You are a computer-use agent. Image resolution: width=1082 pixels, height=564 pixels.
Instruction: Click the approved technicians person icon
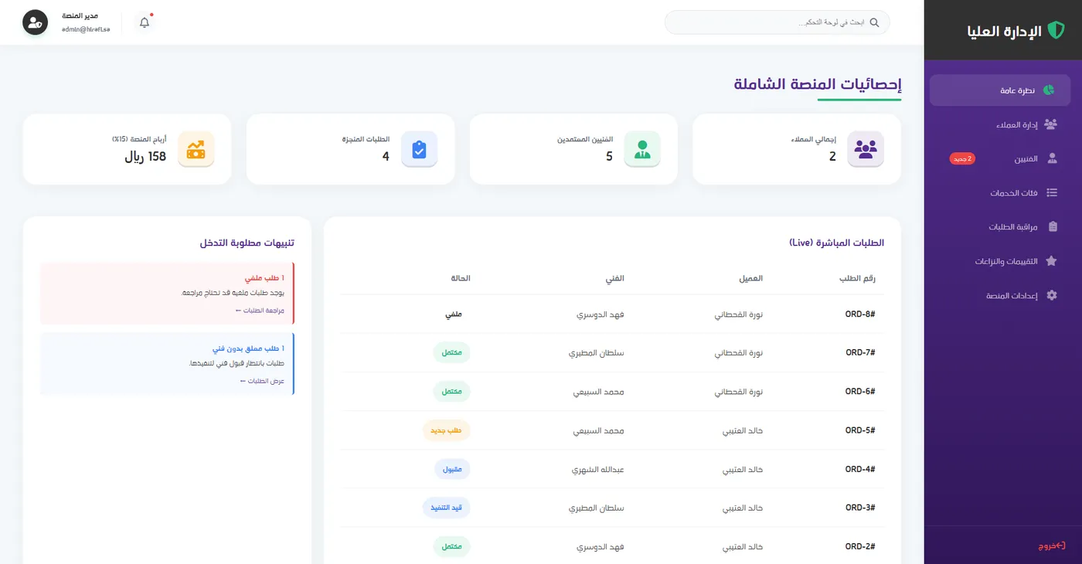tap(642, 149)
